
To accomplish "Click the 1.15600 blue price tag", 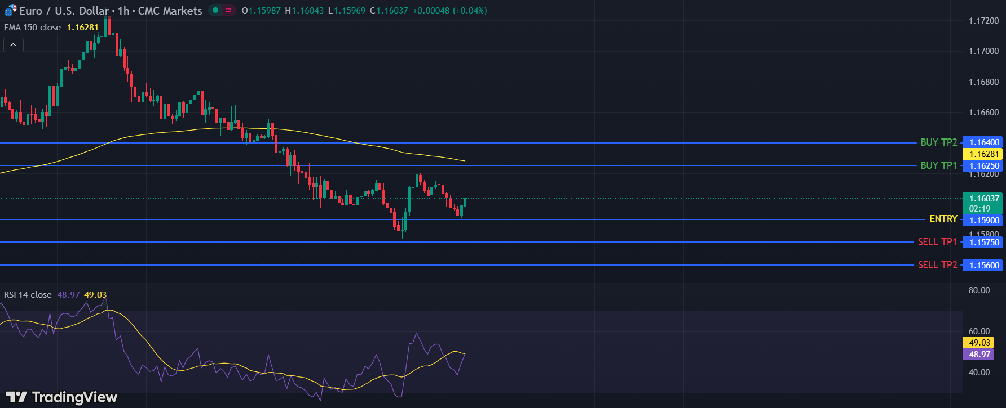I will click(983, 266).
